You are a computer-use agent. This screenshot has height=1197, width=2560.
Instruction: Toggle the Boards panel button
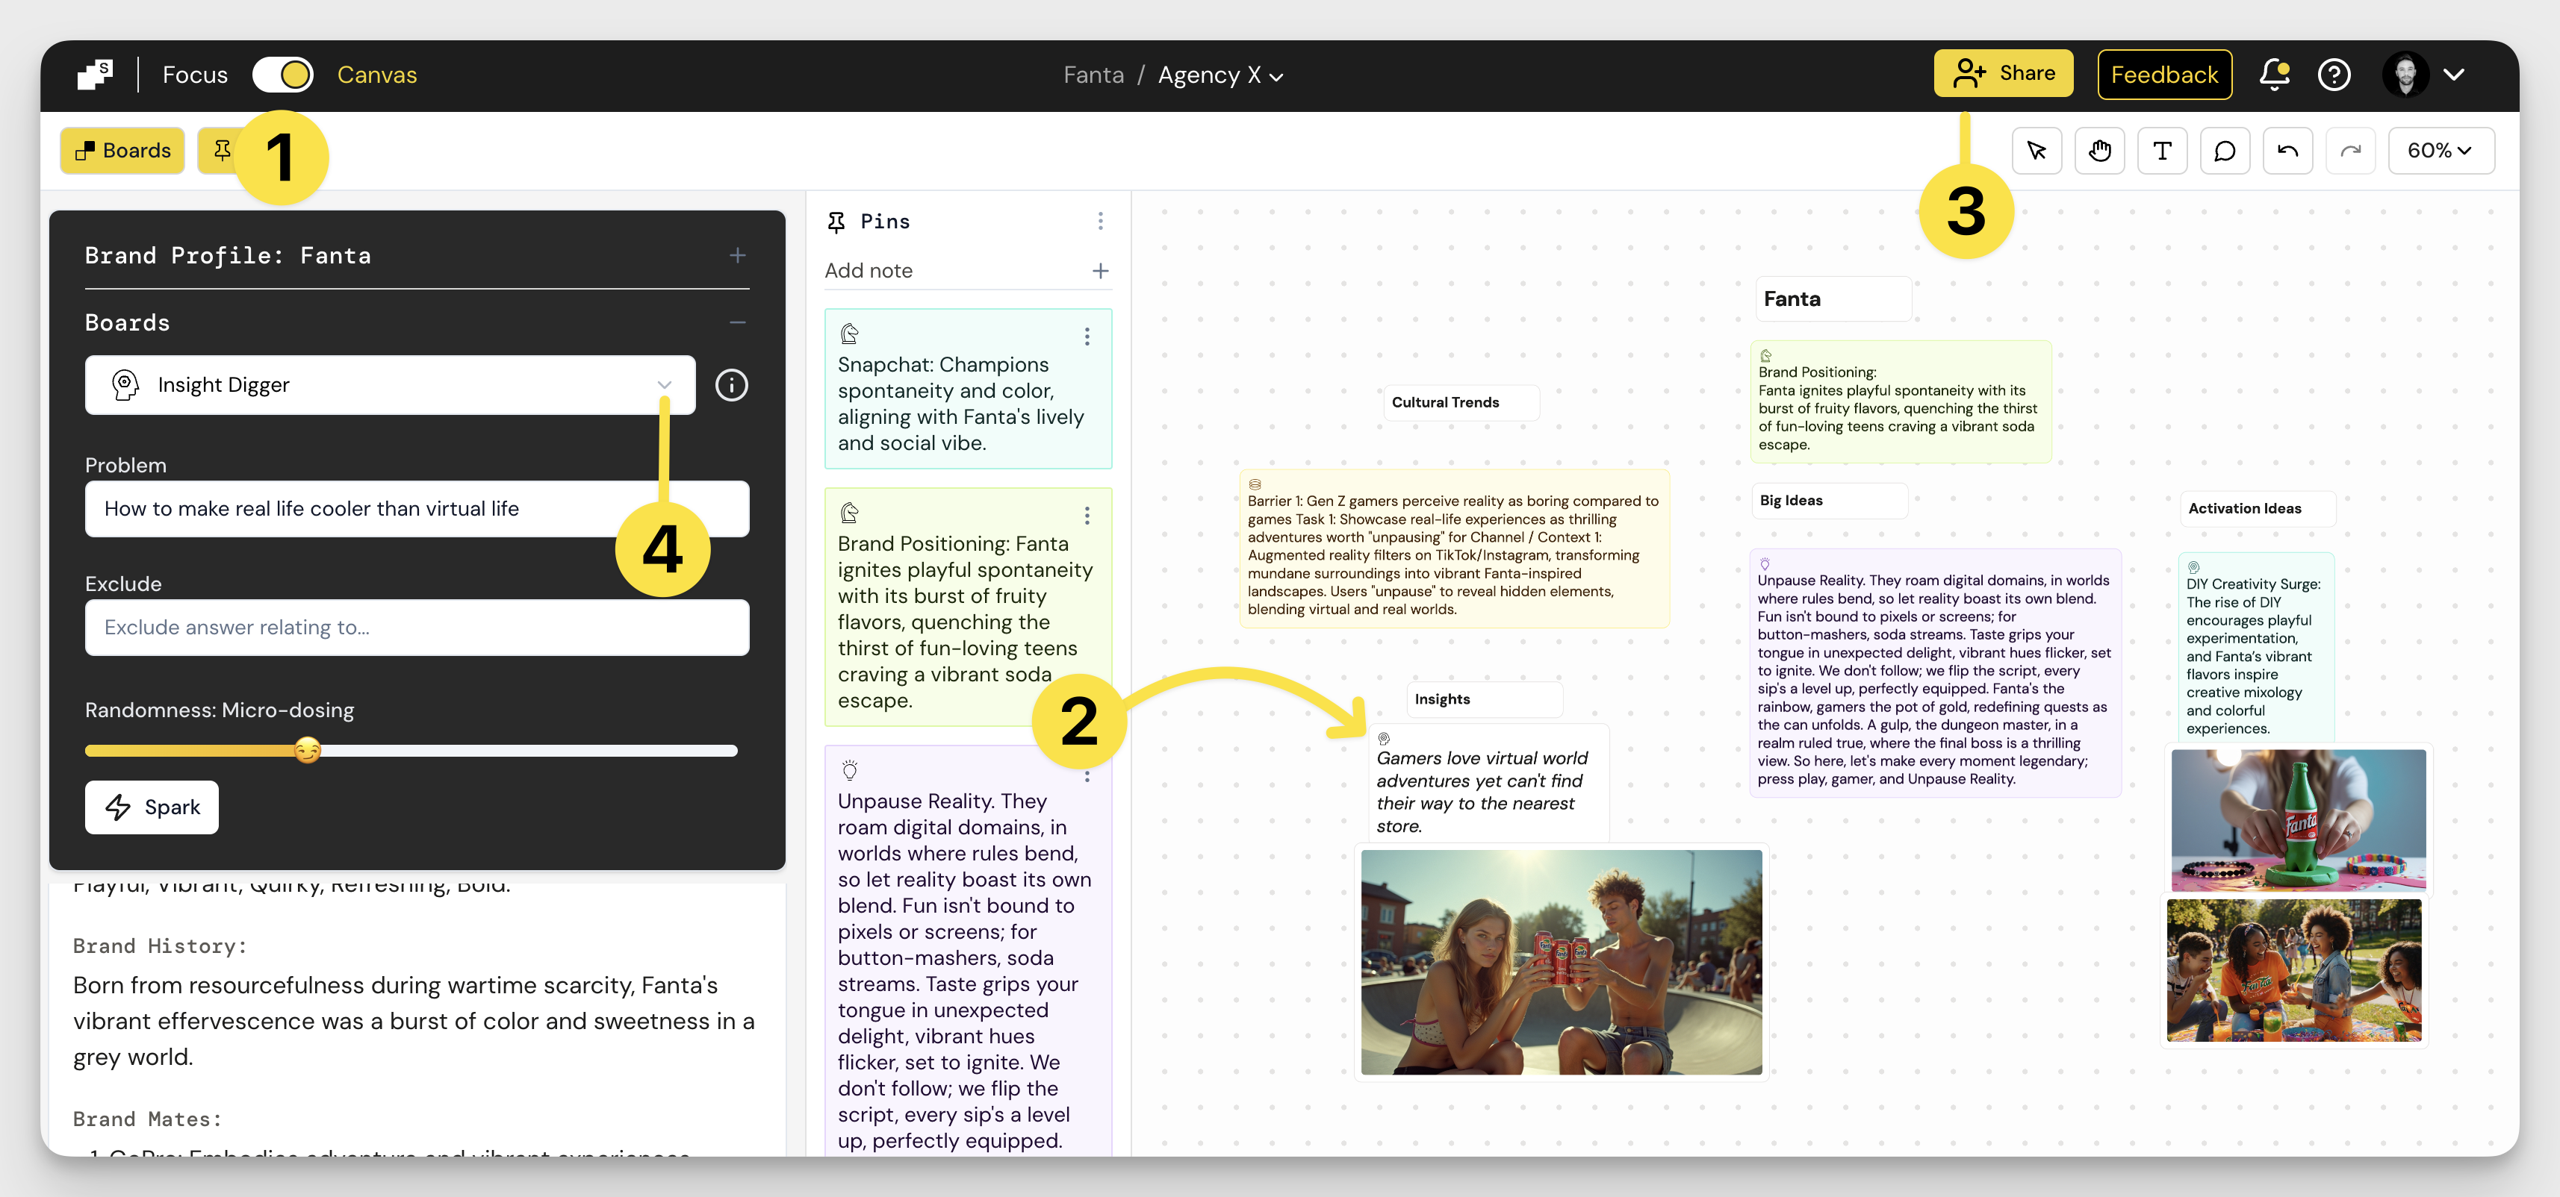click(x=122, y=151)
